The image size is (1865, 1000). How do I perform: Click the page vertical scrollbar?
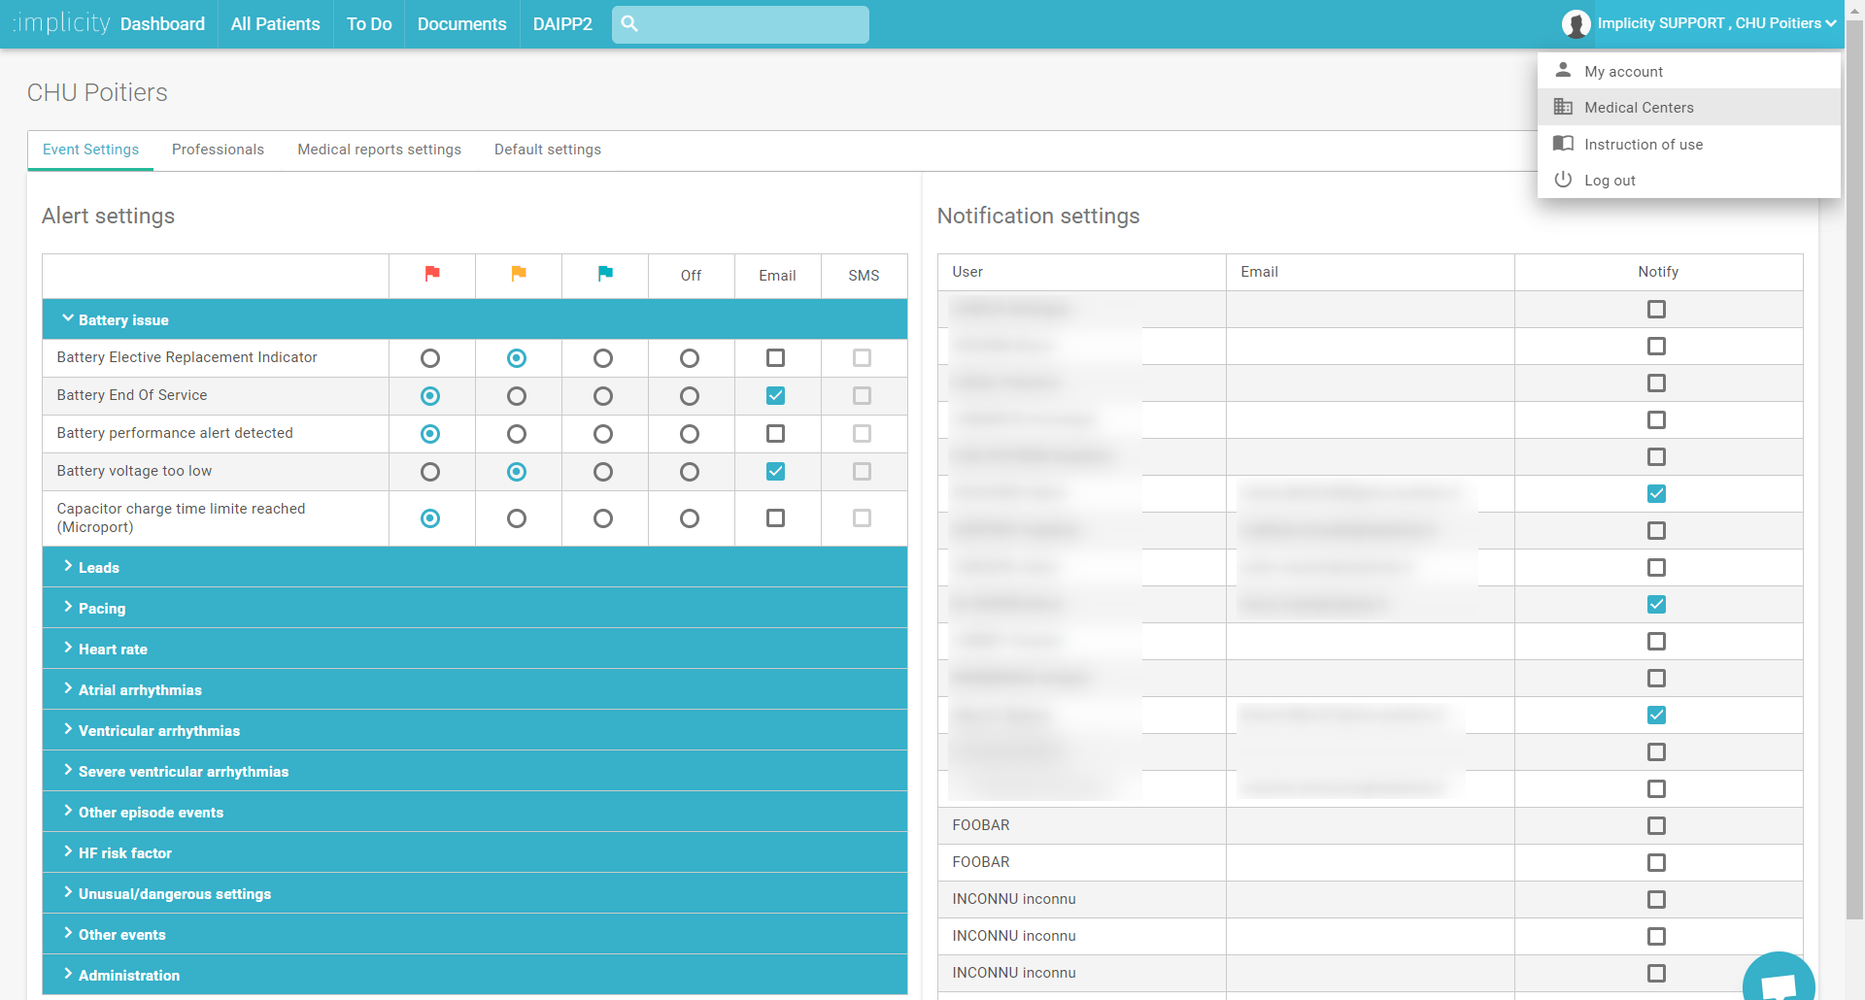(x=1854, y=466)
